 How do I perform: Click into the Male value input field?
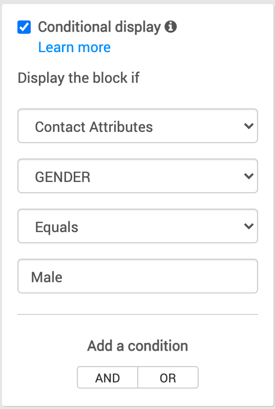[138, 276]
